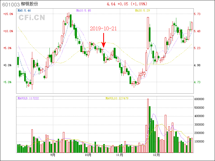Viewport: 215px width, 161px height.
Task: Click the +10.0% axis label
Action: tap(8, 31)
